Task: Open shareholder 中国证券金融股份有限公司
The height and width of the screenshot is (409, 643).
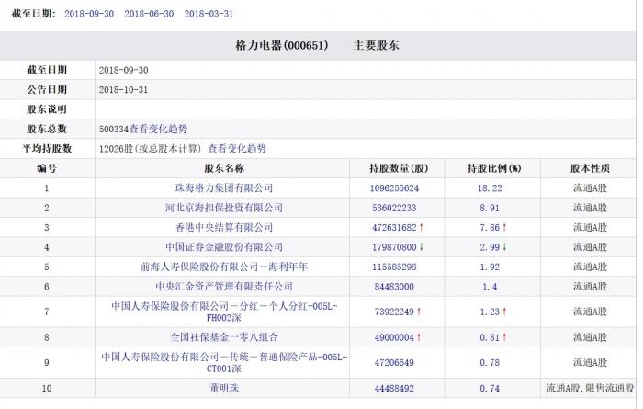Action: click(224, 247)
